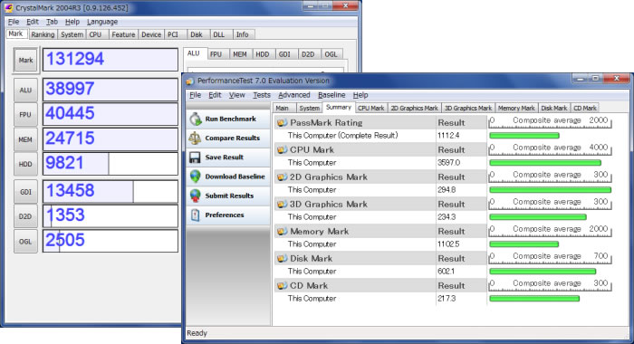Open the File menu in CrystalMark

(14, 22)
